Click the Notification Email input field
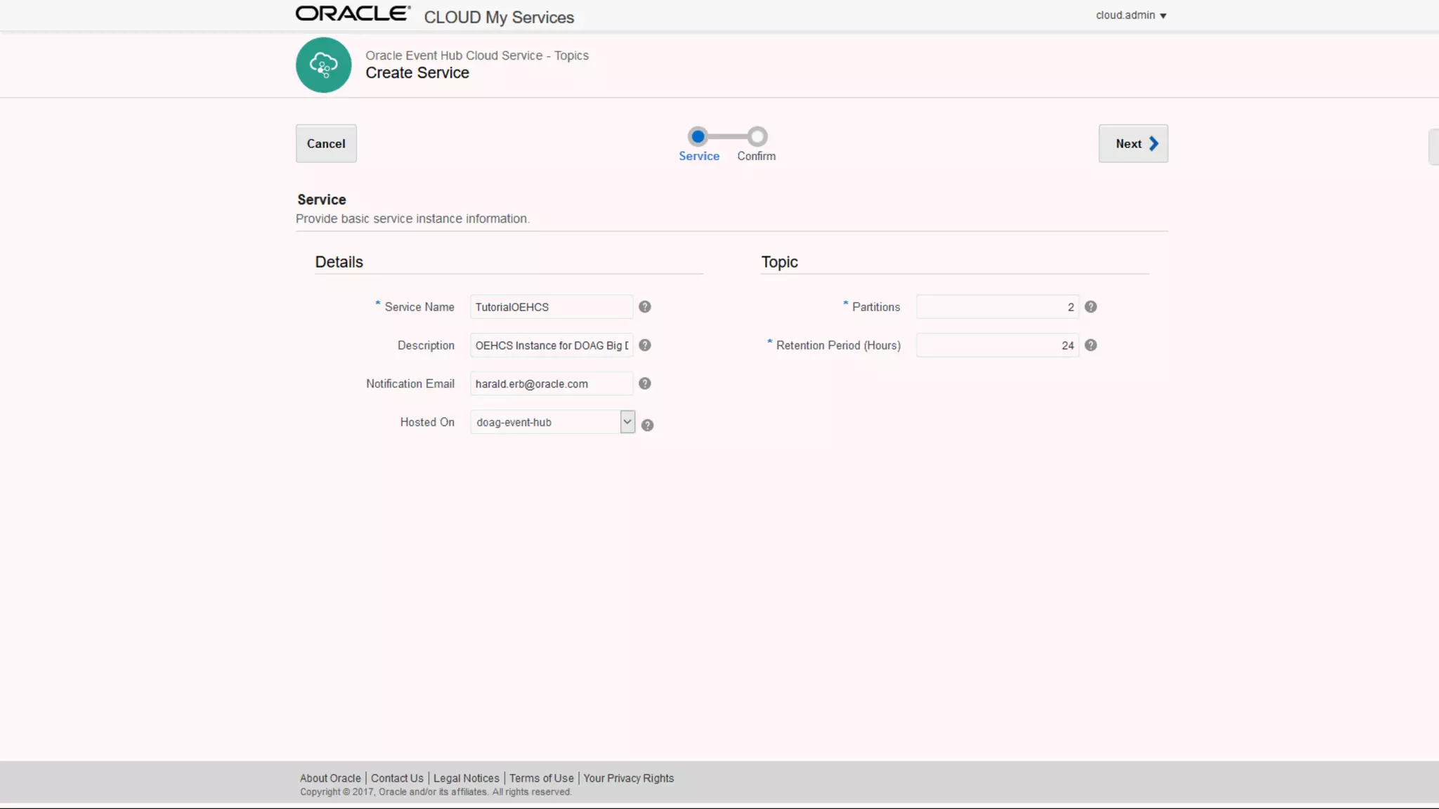 click(x=551, y=384)
